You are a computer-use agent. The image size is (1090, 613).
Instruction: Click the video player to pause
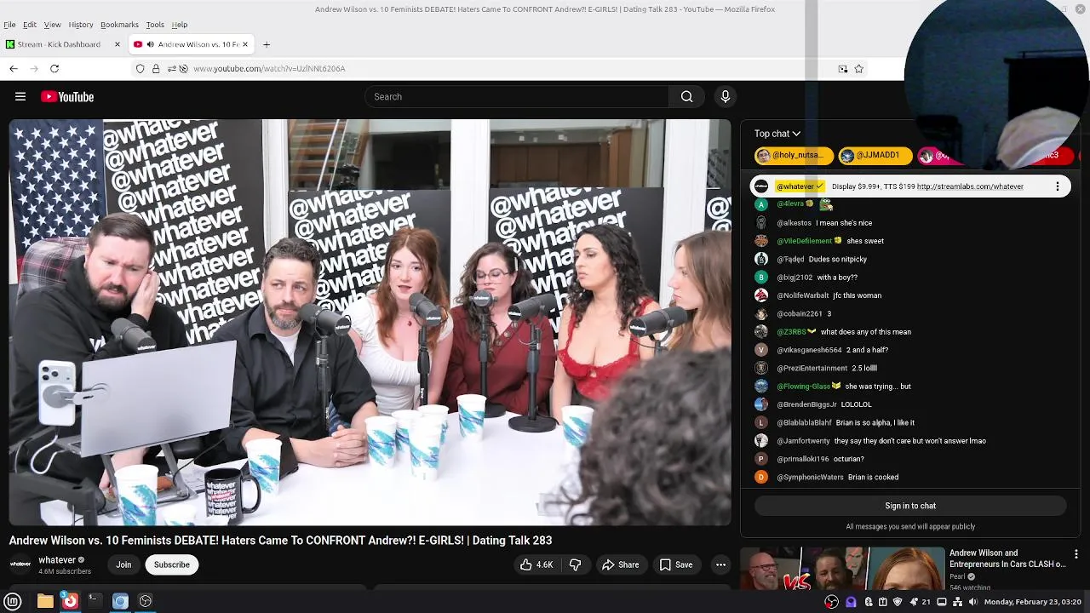370,322
